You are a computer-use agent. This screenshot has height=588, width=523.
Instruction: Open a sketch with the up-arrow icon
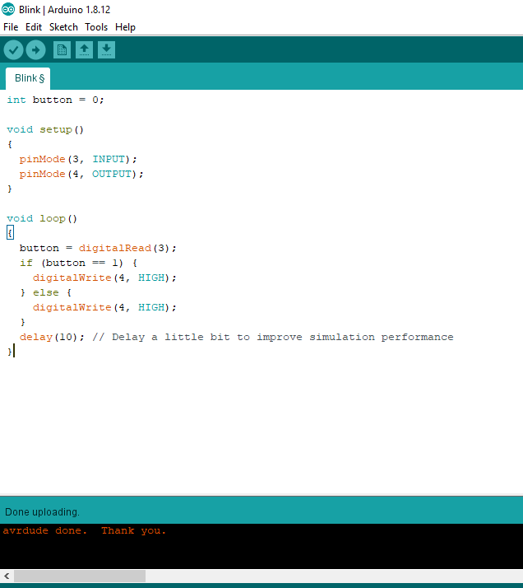point(84,50)
